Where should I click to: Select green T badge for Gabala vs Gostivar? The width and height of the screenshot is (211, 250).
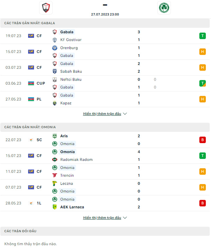pos(202,36)
